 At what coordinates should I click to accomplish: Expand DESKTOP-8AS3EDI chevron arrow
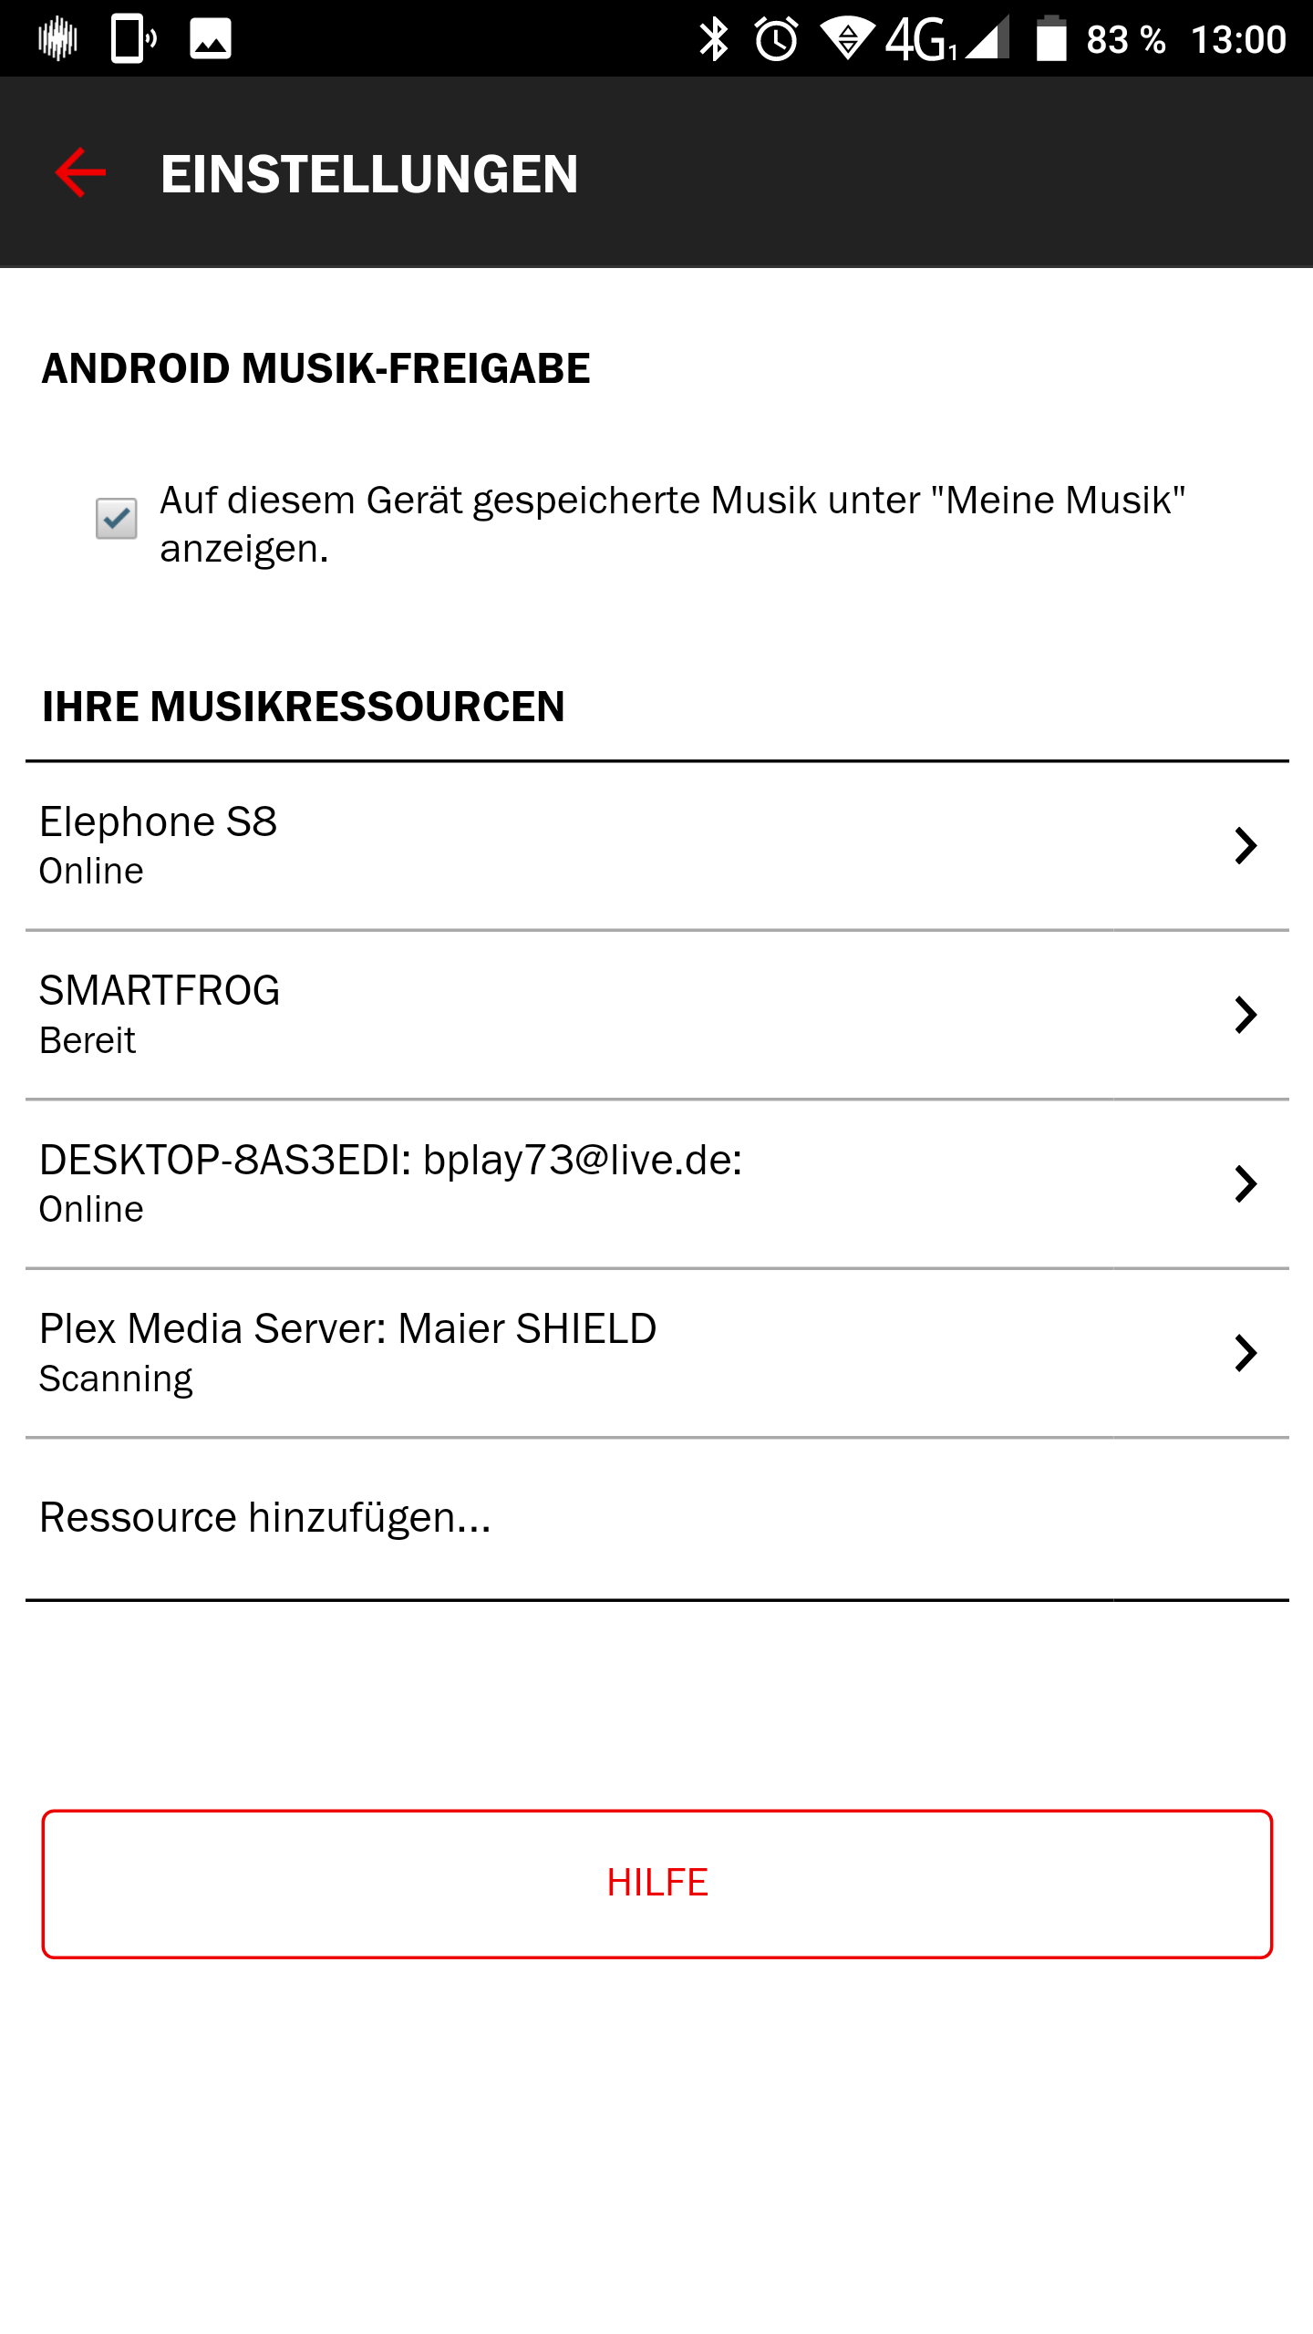(1246, 1184)
